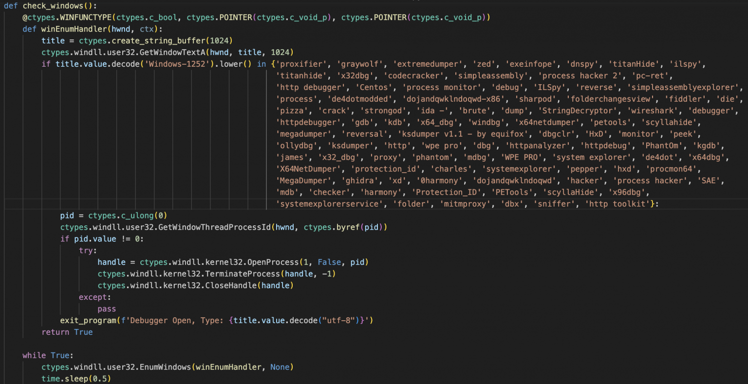
Task: Click the 'ghidra' string literal
Action: click(360, 181)
